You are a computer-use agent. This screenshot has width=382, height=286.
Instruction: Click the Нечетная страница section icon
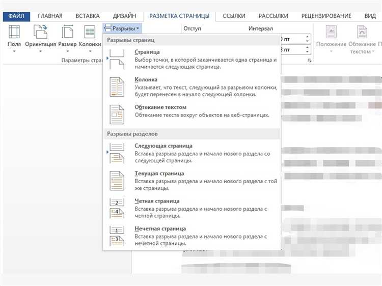pos(117,236)
